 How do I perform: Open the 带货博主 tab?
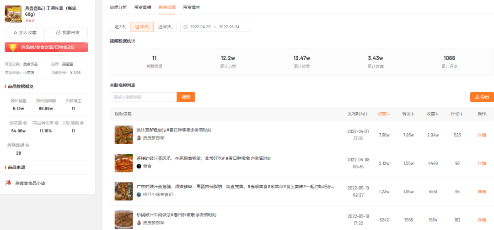[191, 8]
